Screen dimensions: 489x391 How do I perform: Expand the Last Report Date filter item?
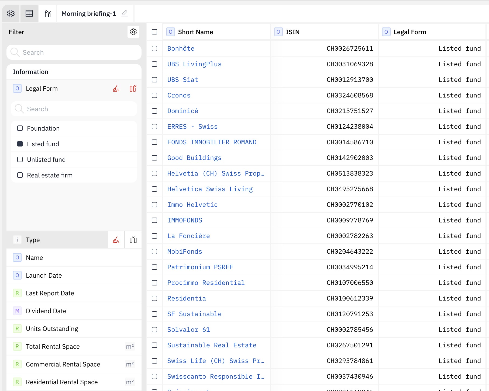pyautogui.click(x=74, y=293)
